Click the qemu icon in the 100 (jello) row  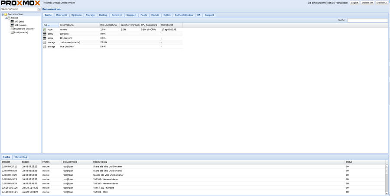pyautogui.click(x=45, y=34)
